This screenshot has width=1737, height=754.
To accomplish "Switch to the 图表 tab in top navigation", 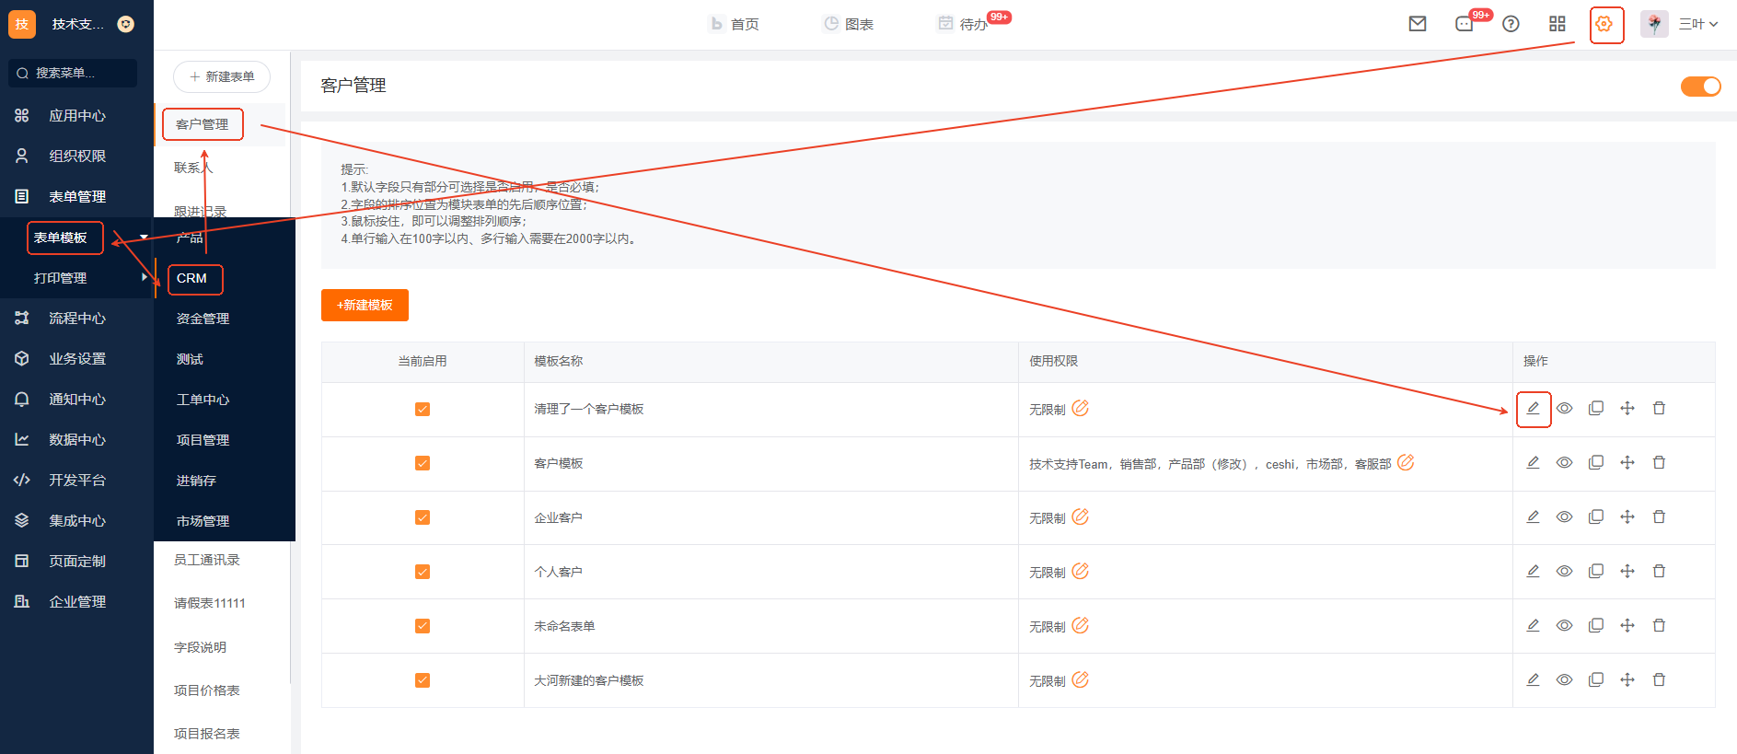I will [848, 24].
